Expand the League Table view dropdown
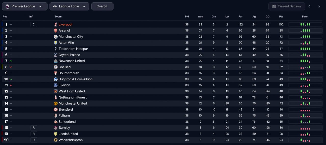This screenshot has width=326, height=145. [69, 6]
